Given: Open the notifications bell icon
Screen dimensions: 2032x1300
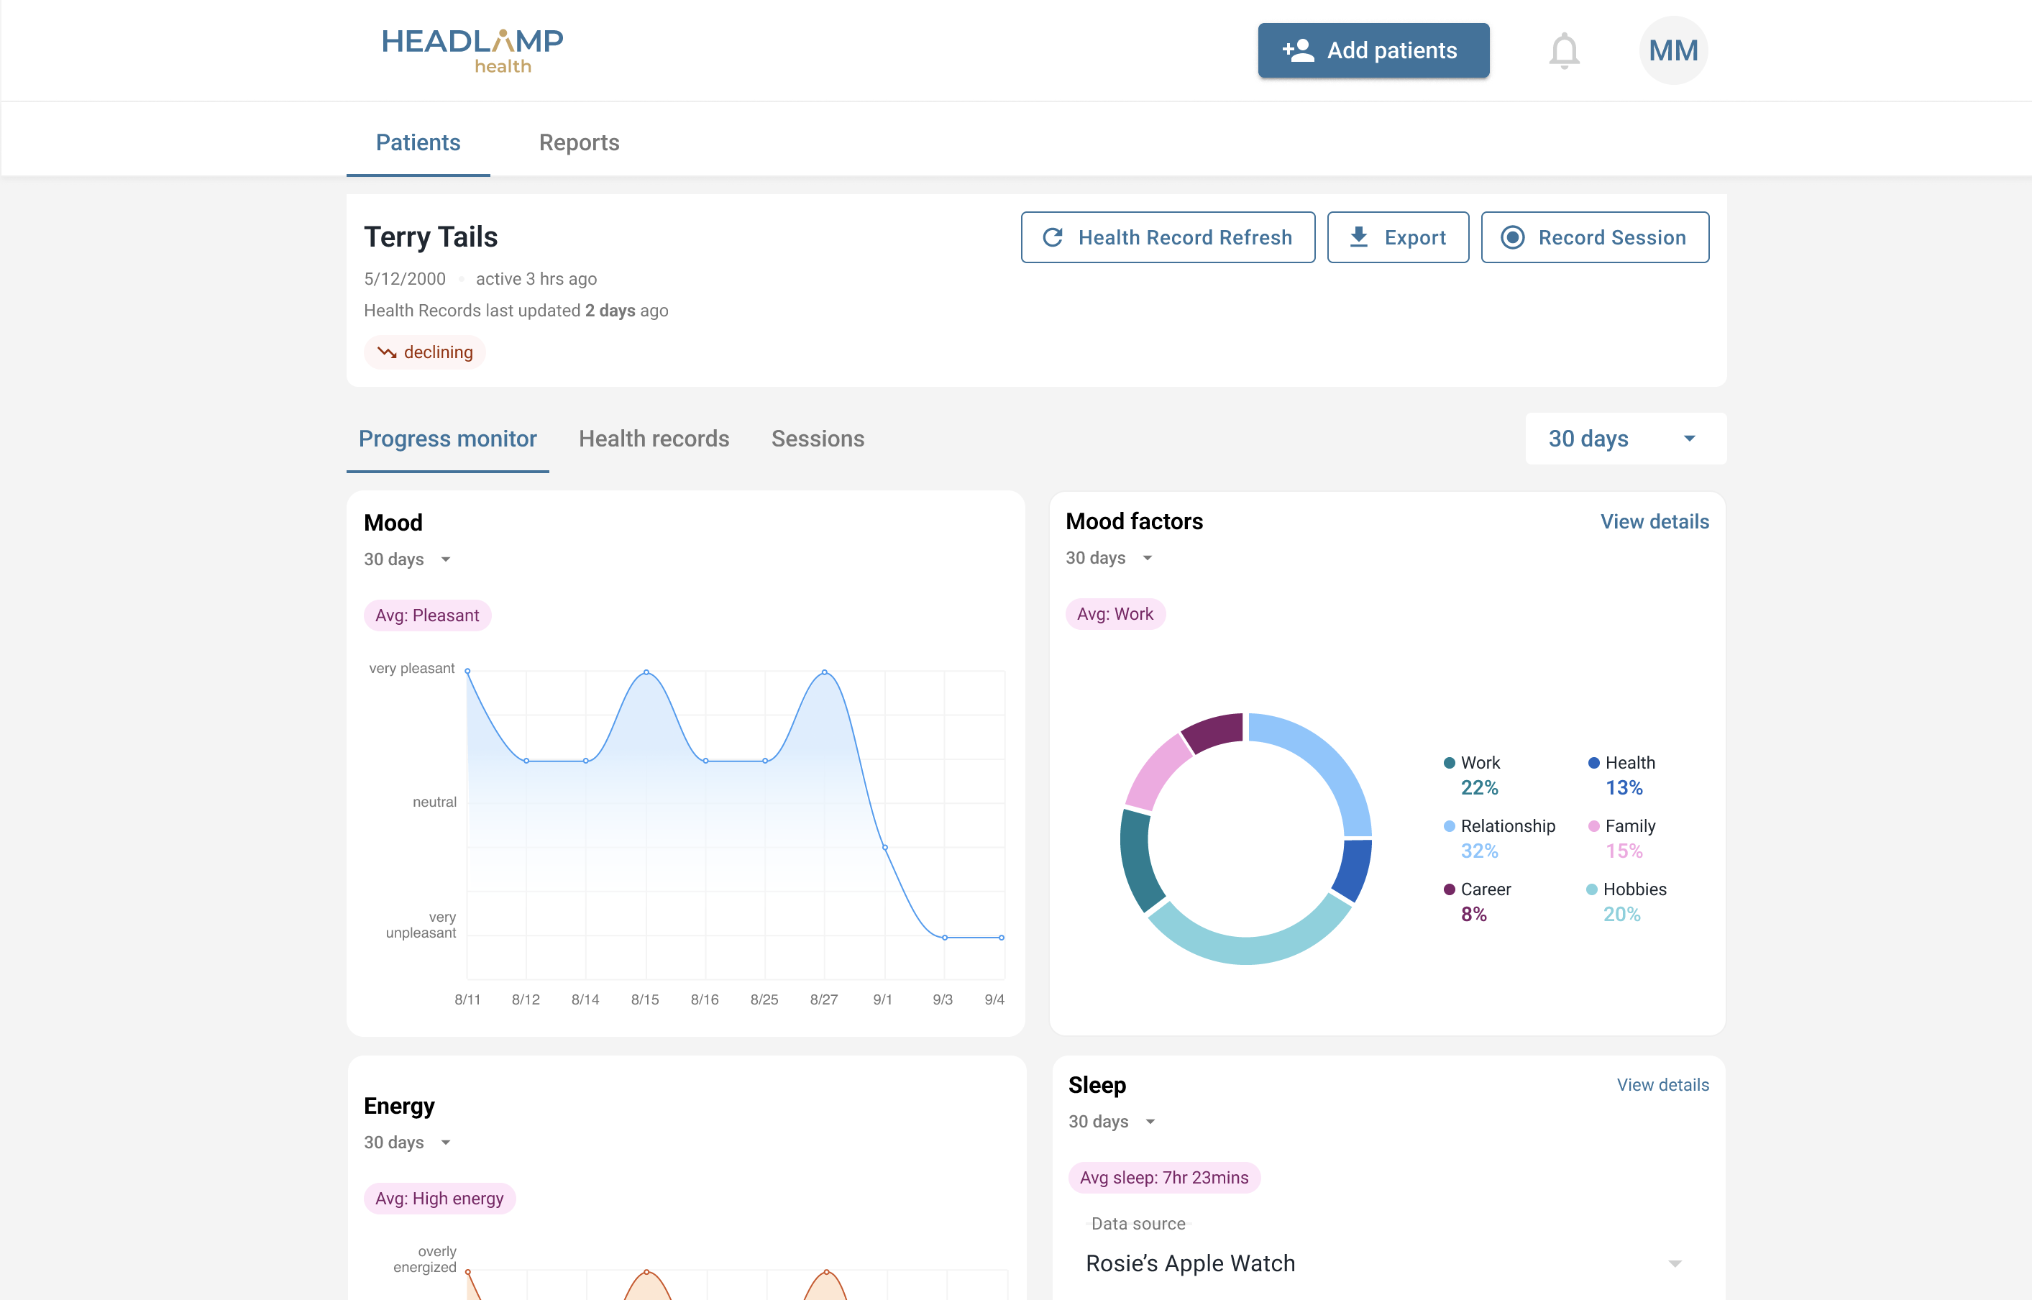Looking at the screenshot, I should (1563, 50).
